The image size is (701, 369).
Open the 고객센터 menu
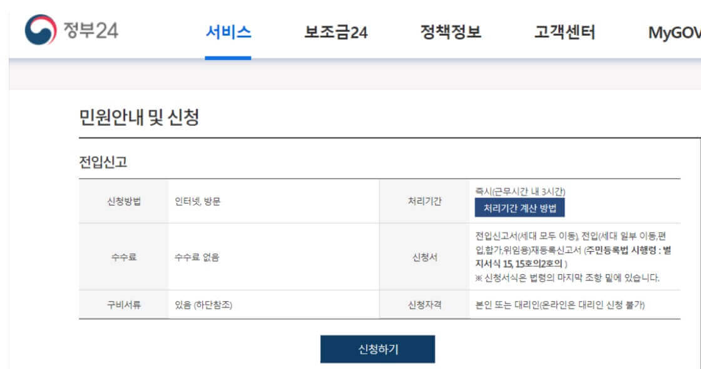(x=565, y=32)
